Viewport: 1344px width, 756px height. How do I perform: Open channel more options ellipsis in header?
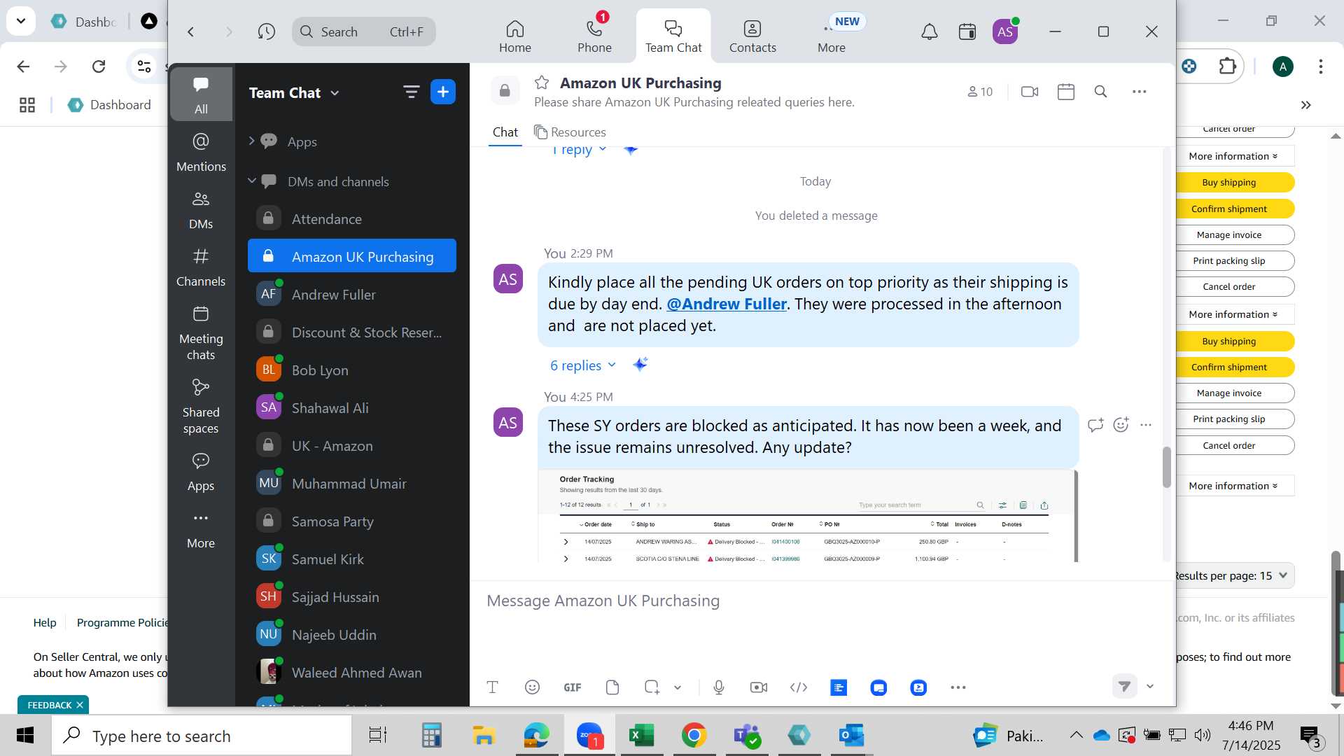[x=1140, y=92]
